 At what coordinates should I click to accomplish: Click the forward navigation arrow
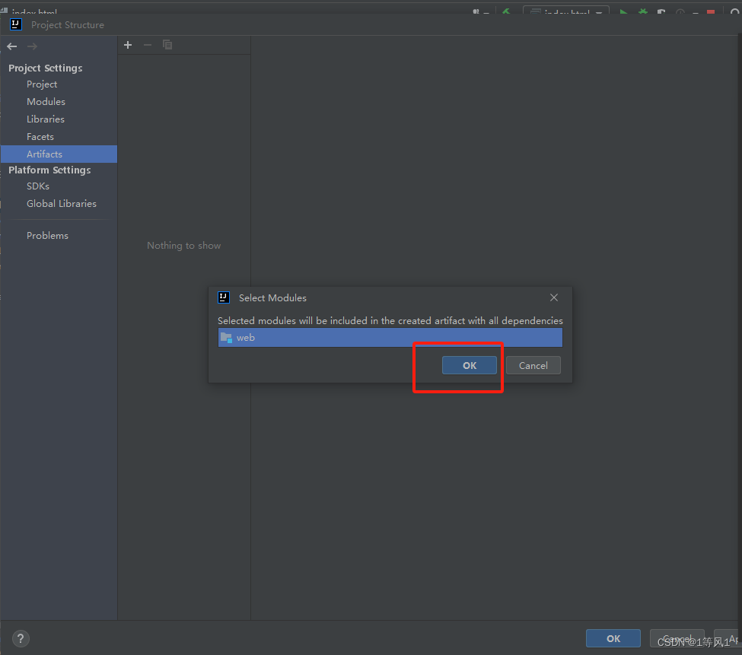(32, 46)
